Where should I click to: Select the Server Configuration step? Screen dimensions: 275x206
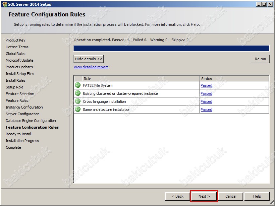click(22, 114)
